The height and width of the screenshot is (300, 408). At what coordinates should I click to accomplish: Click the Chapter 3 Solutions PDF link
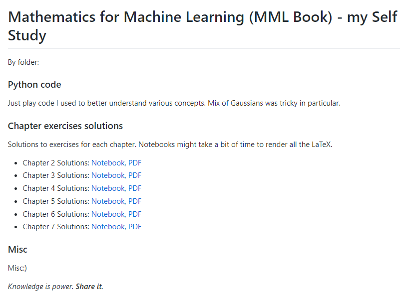click(135, 175)
